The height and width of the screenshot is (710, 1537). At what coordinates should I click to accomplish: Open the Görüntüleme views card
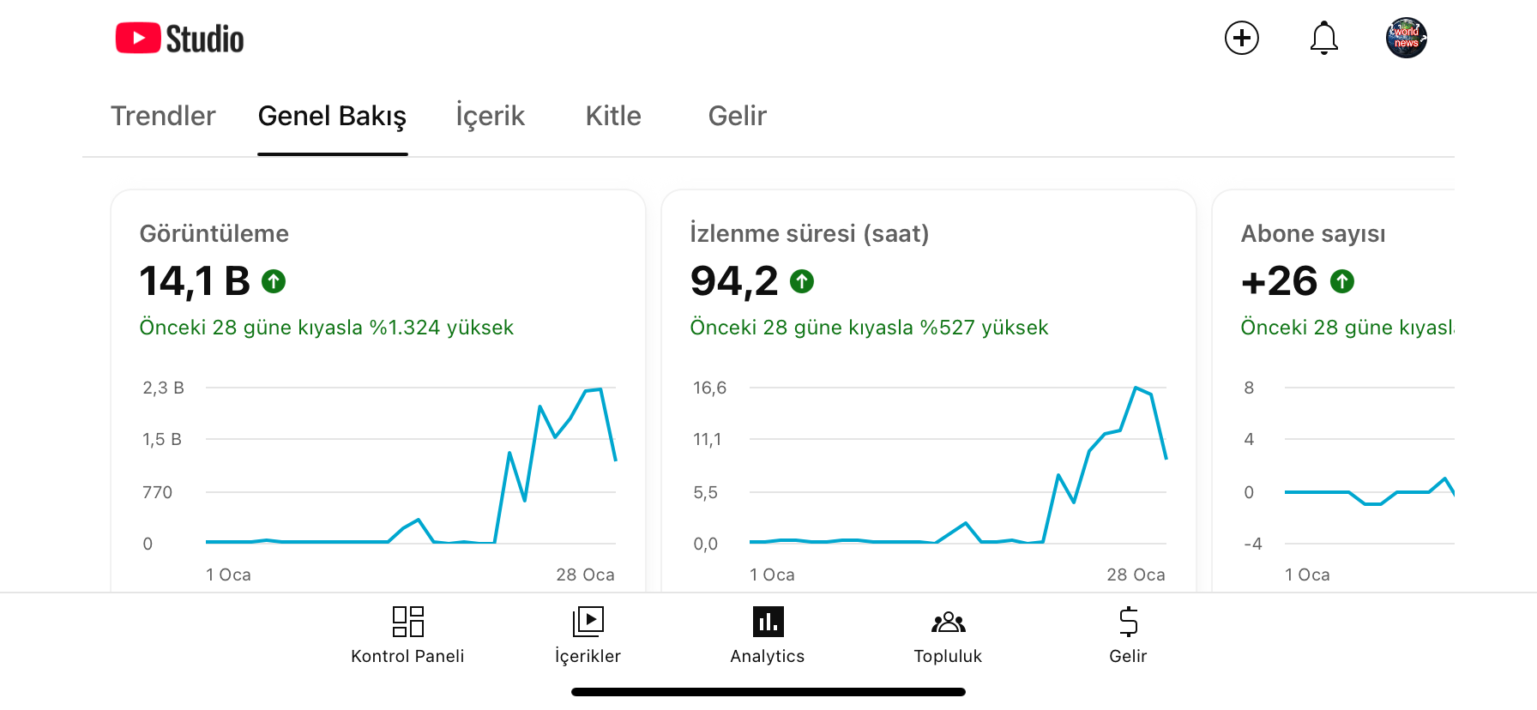(x=378, y=390)
